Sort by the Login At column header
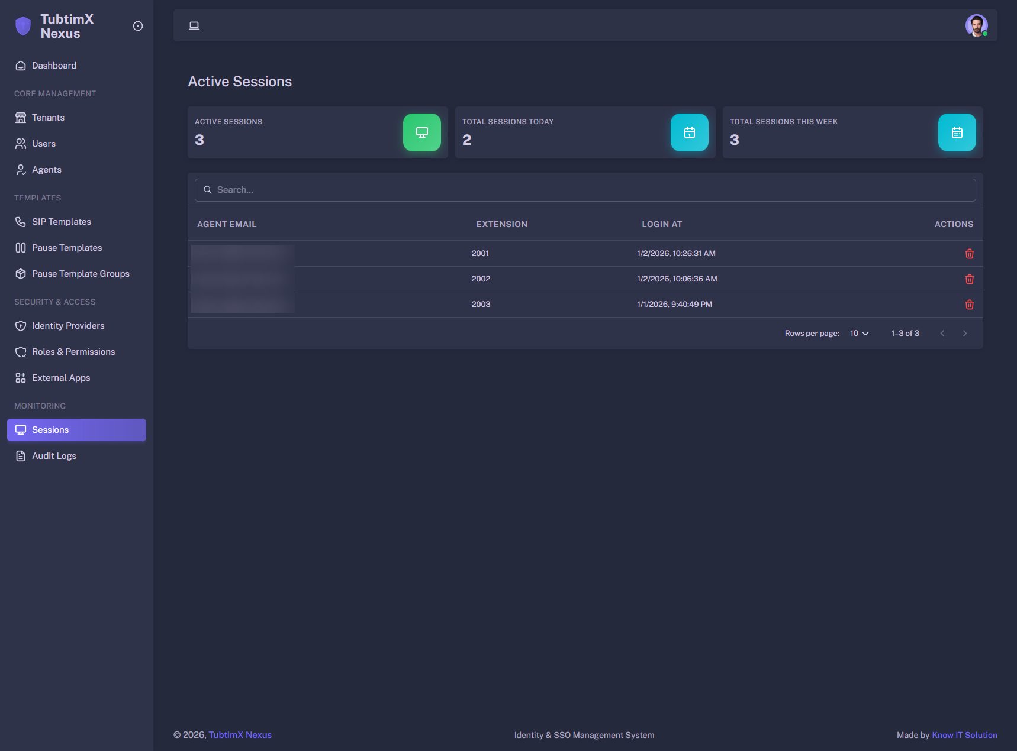Image resolution: width=1017 pixels, height=751 pixels. click(x=662, y=224)
